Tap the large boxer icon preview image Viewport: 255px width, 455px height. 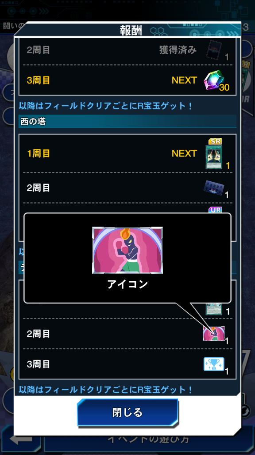pyautogui.click(x=127, y=251)
